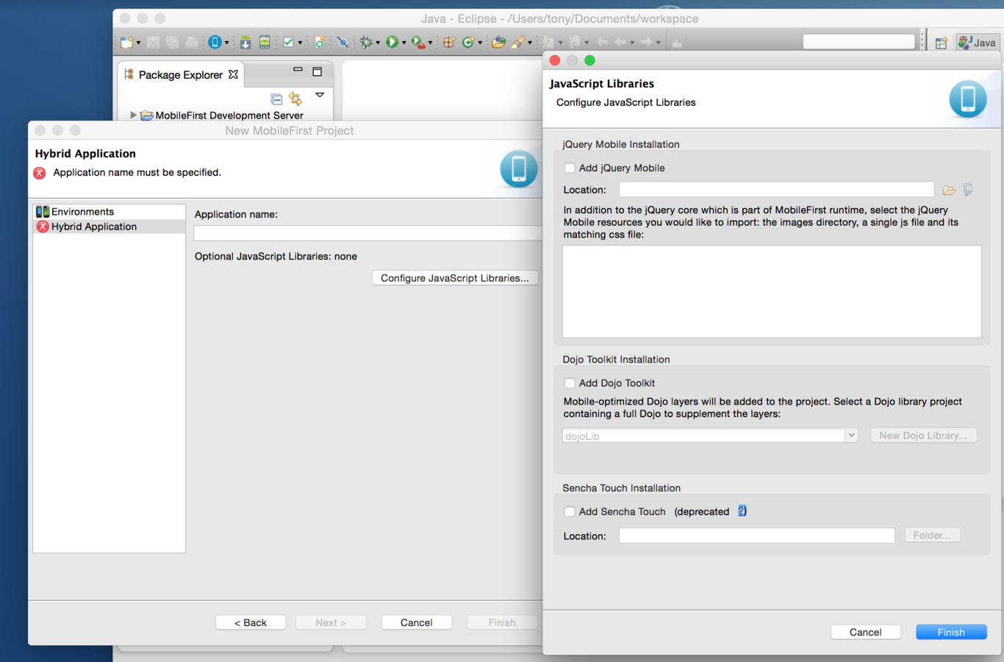Open the External Tools dropdown arrow
The image size is (1004, 662).
pos(431,43)
